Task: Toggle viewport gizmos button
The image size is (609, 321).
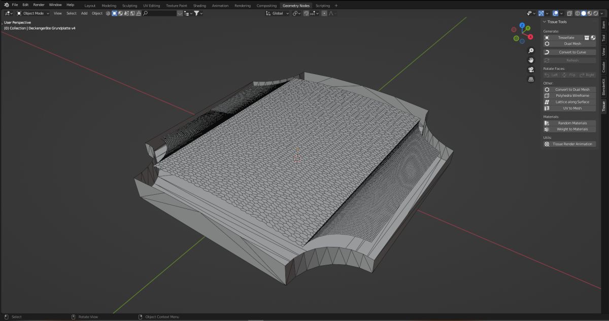Action: click(x=541, y=13)
